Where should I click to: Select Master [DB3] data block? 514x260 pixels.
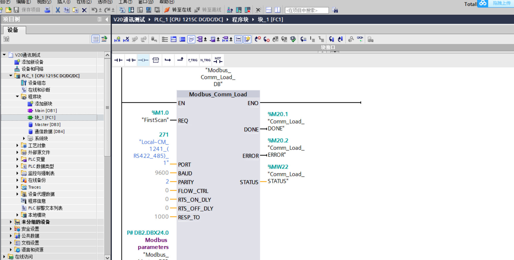tap(47, 124)
